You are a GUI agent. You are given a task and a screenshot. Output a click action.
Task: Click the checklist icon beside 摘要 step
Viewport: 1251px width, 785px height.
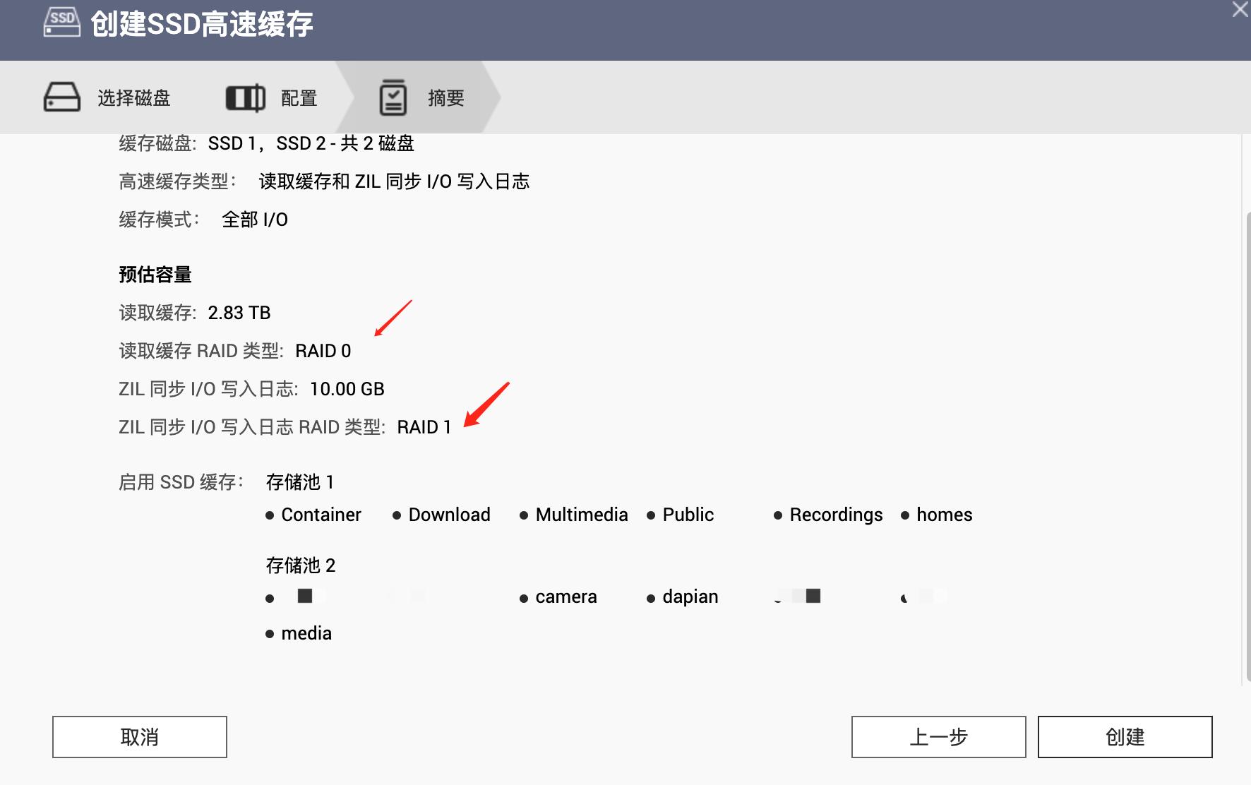coord(394,97)
